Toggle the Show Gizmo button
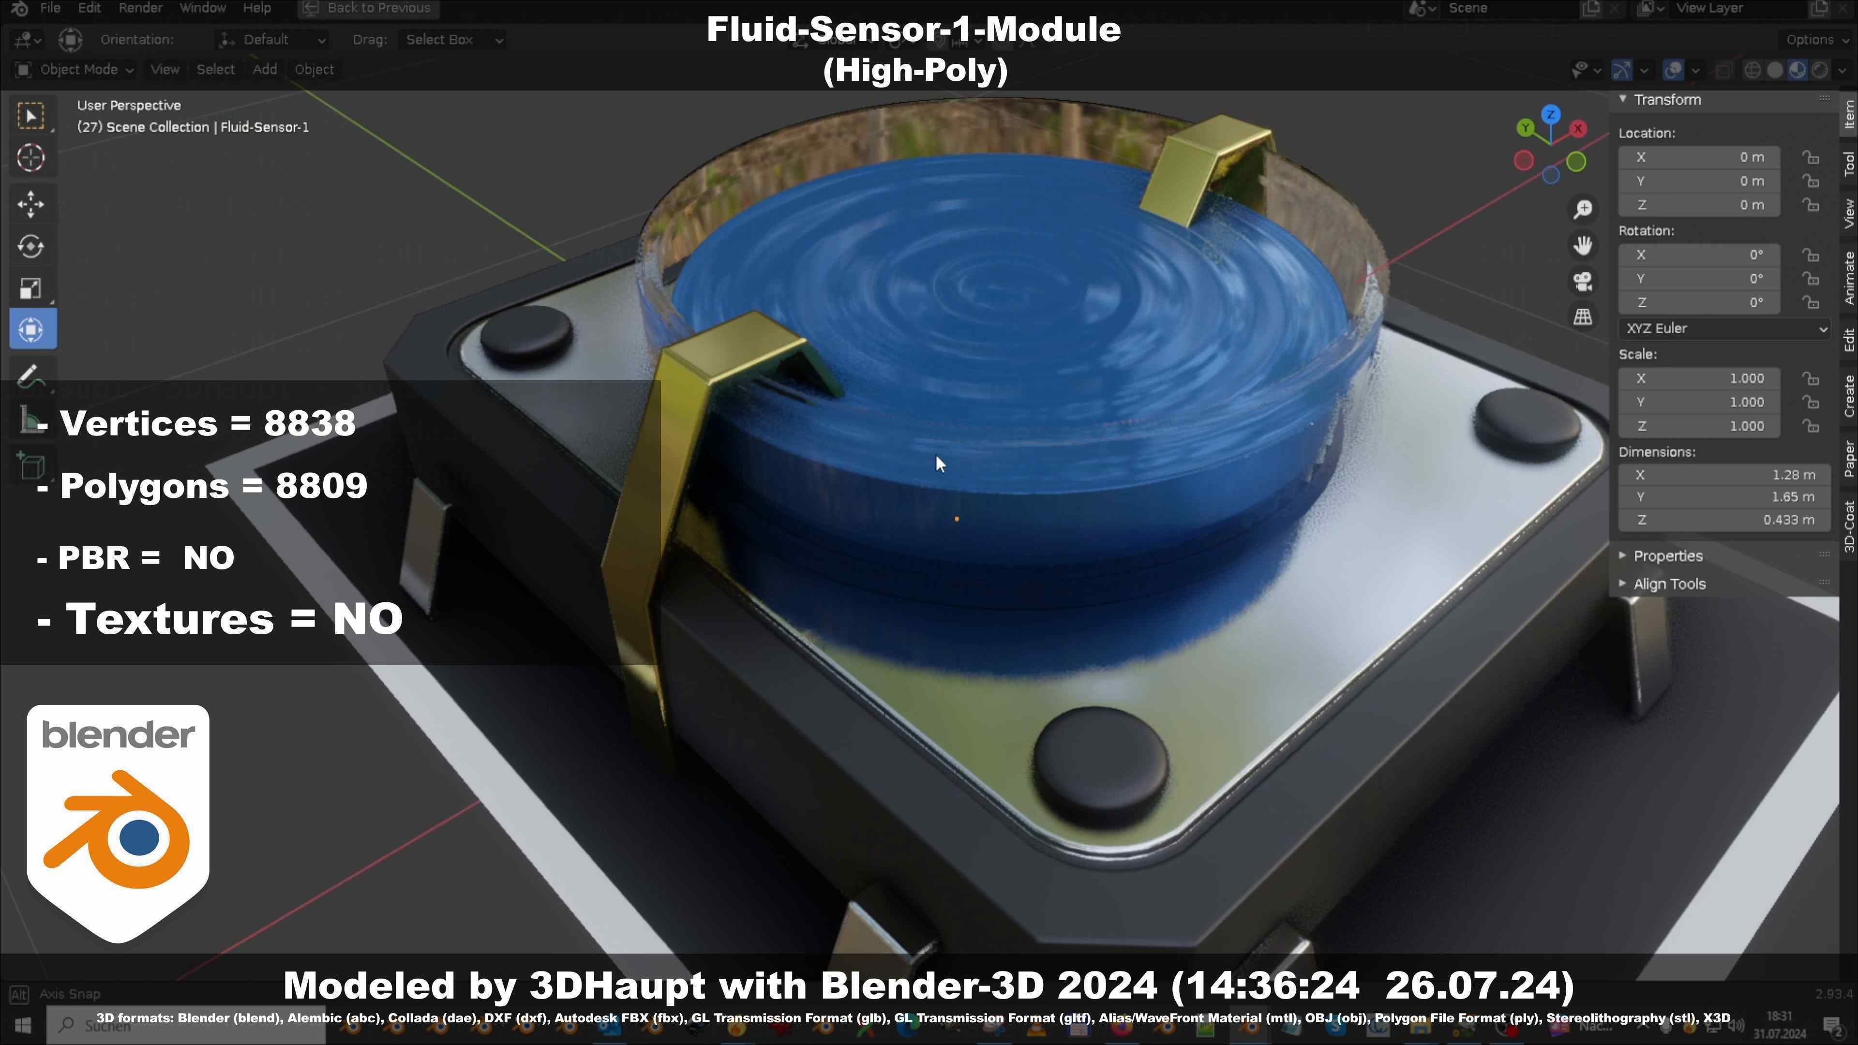This screenshot has height=1045, width=1858. (x=1622, y=70)
